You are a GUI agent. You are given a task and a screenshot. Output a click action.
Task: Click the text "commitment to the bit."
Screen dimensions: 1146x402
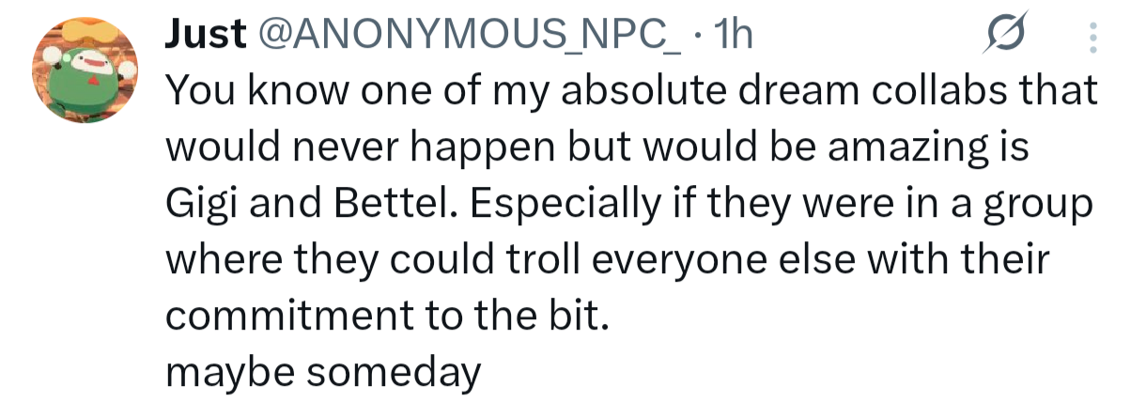[x=388, y=316]
